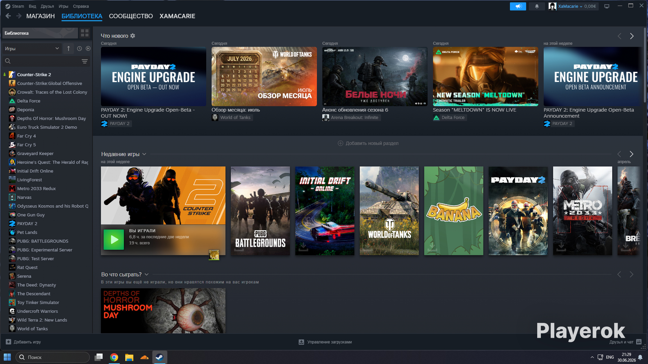Open the Вид menu
648x364 pixels.
pos(32,6)
